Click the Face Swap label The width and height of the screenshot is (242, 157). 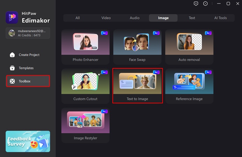coord(137,60)
